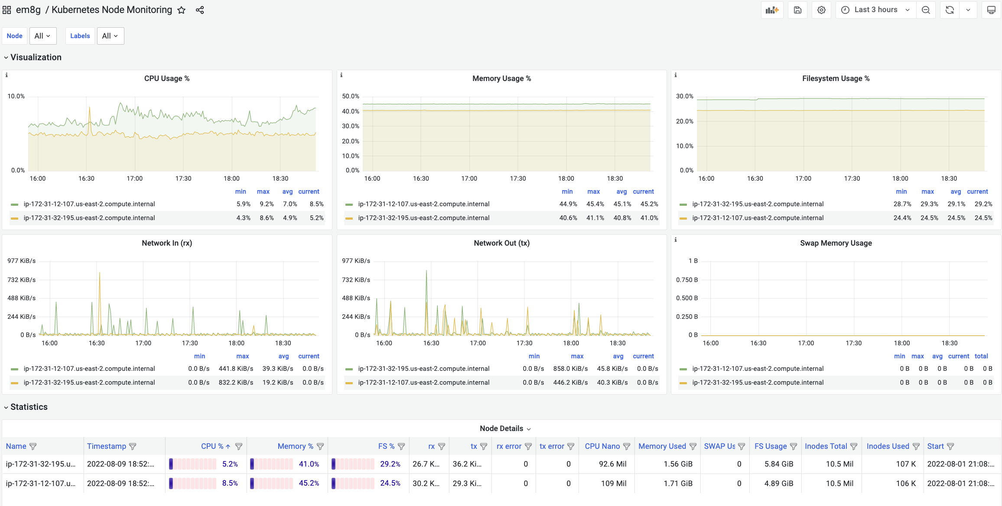Open the Last 3 hours time picker
The width and height of the screenshot is (1002, 506).
875,10
